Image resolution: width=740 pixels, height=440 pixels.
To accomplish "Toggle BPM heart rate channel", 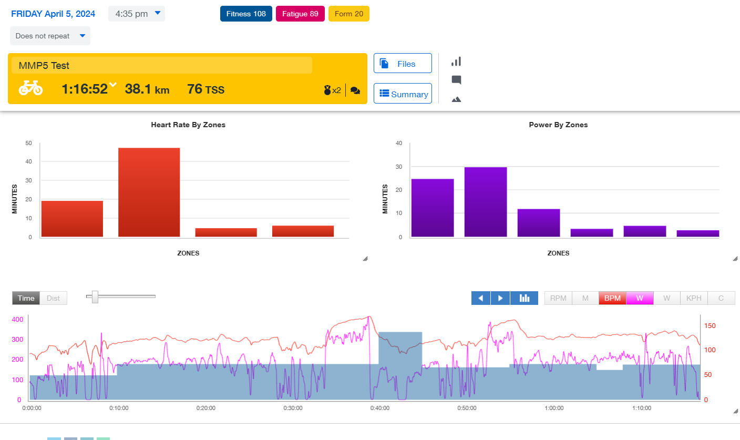I will 612,298.
